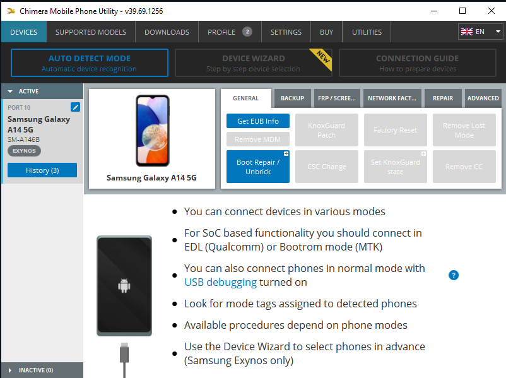Select AUTO DETECT MODE
Viewport: 506px width, 378px height.
(90, 63)
